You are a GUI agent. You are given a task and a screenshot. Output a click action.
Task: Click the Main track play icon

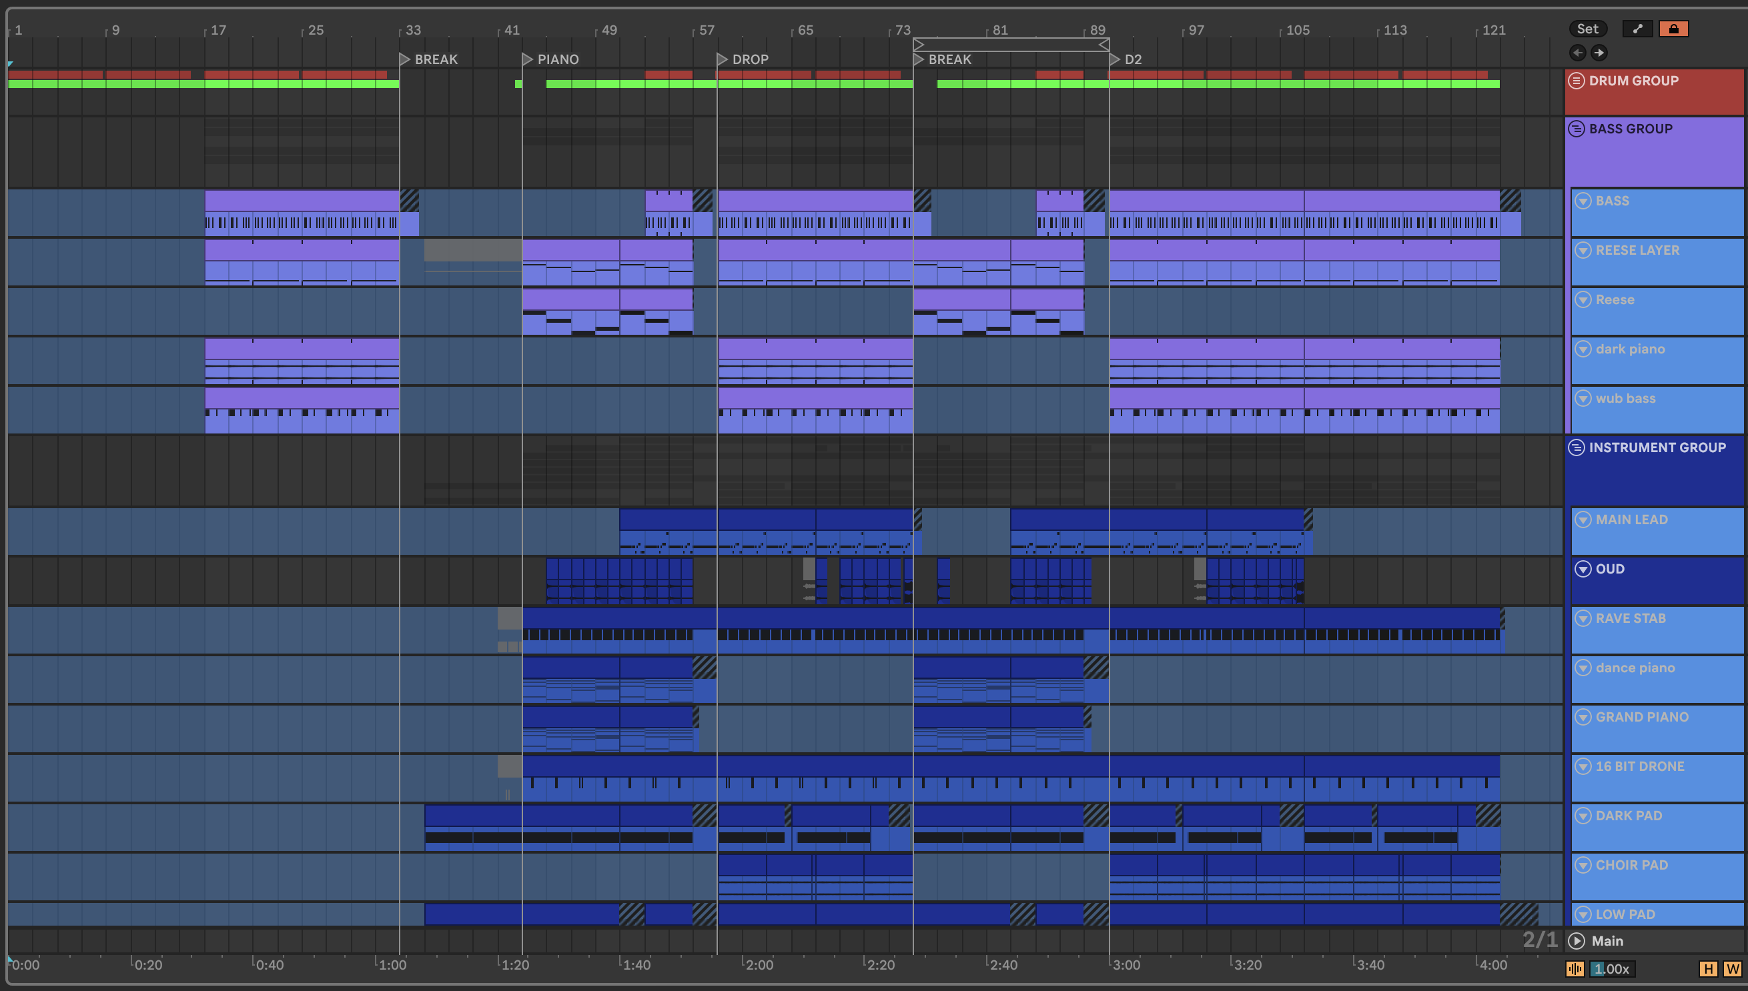(x=1576, y=940)
